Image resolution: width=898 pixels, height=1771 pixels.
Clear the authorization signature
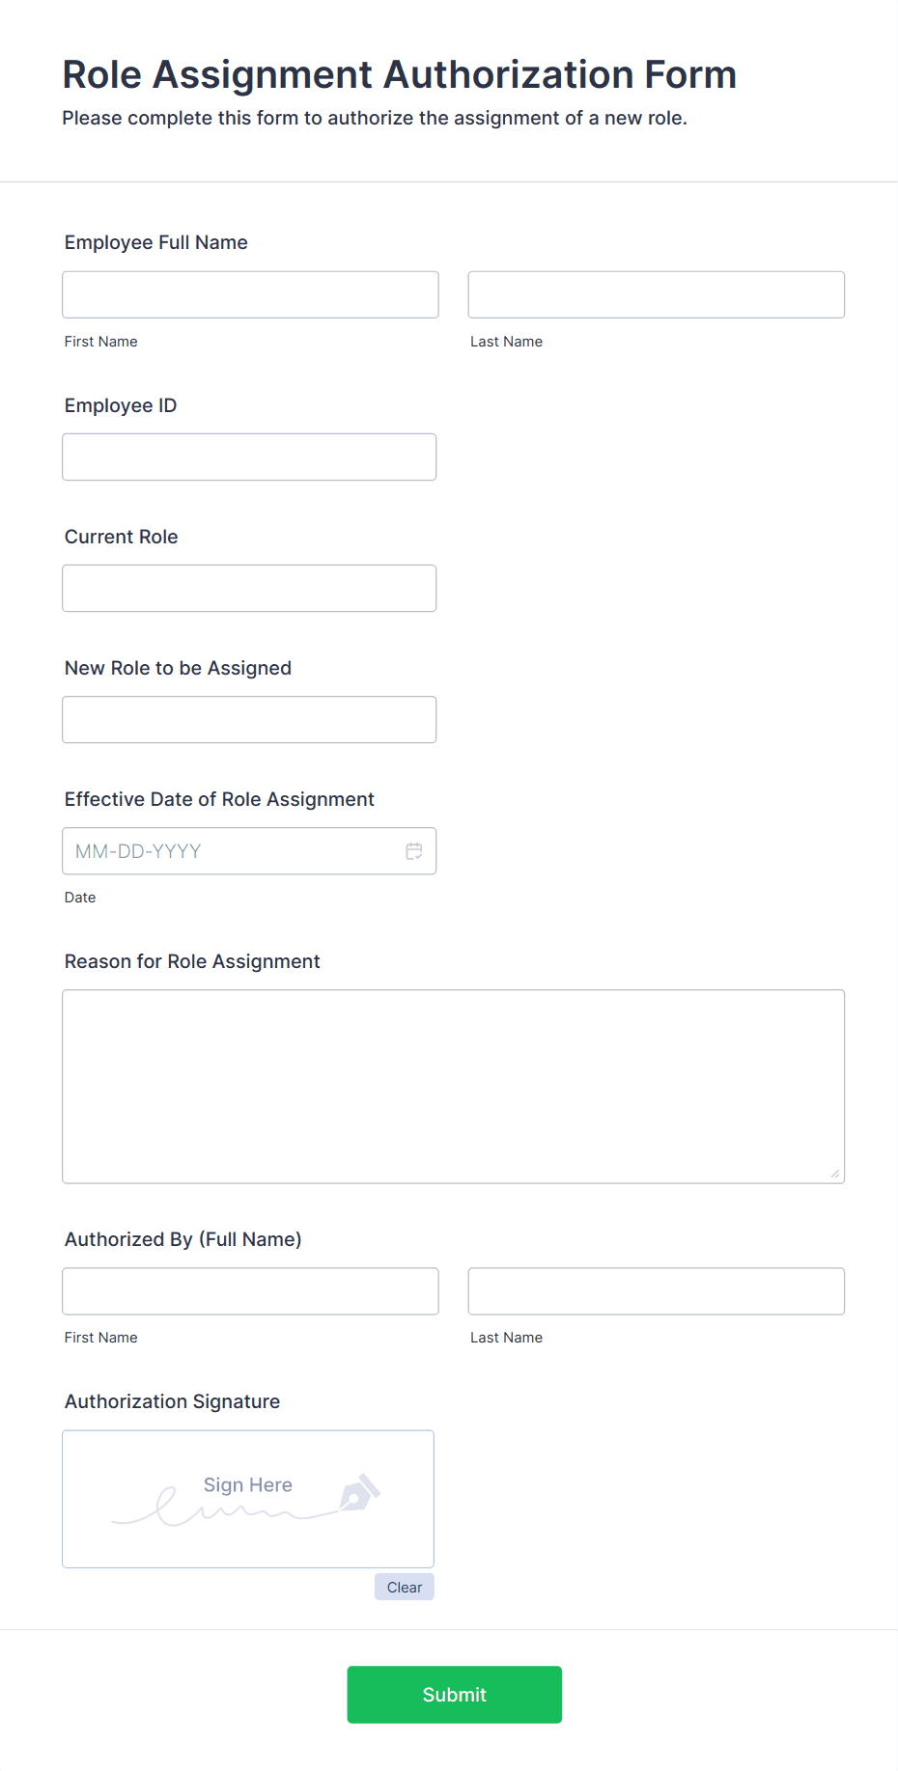tap(404, 1587)
